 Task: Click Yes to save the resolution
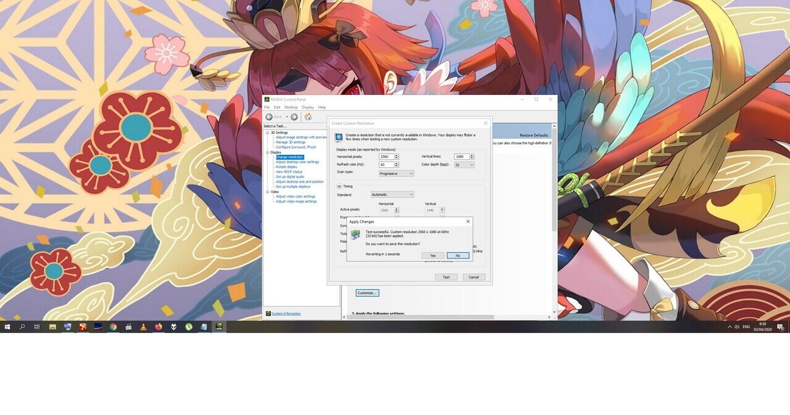click(432, 255)
